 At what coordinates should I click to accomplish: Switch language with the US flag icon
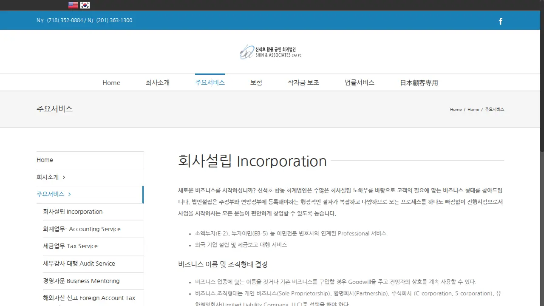coord(73,5)
